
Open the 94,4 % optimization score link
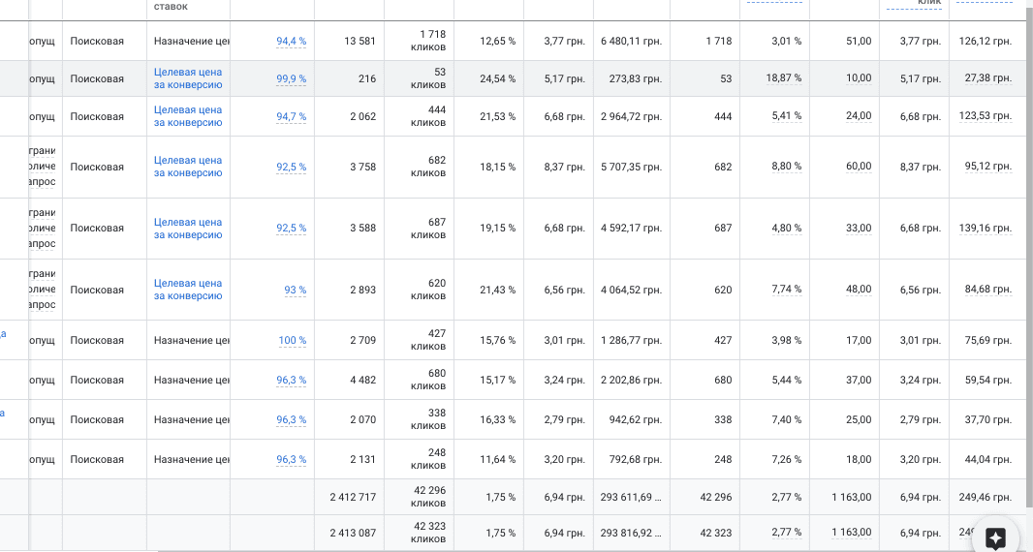(291, 41)
